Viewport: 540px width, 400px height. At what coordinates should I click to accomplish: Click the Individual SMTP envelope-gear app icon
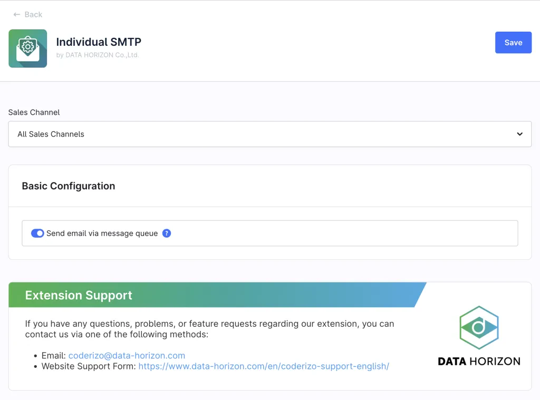coord(28,48)
